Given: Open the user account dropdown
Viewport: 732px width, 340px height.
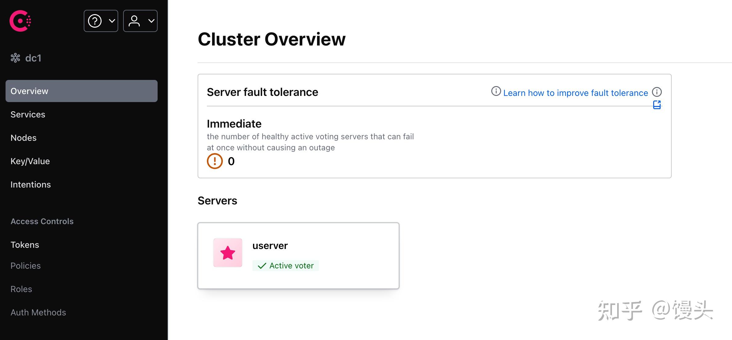Looking at the screenshot, I should click(x=140, y=21).
